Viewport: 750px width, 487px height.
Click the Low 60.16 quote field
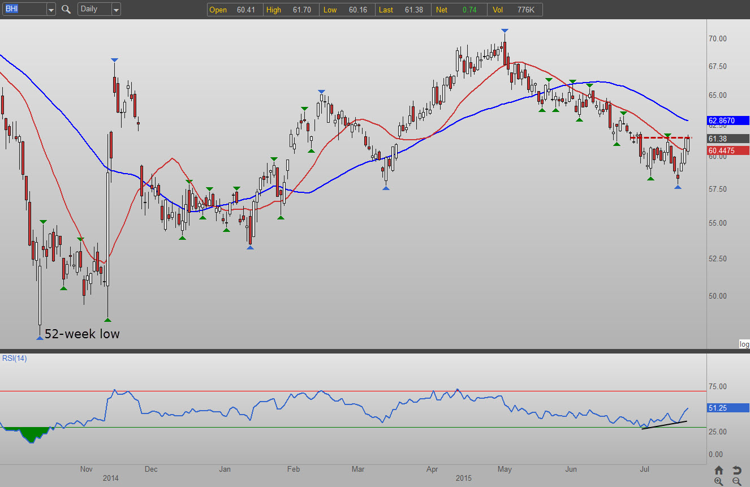(347, 10)
